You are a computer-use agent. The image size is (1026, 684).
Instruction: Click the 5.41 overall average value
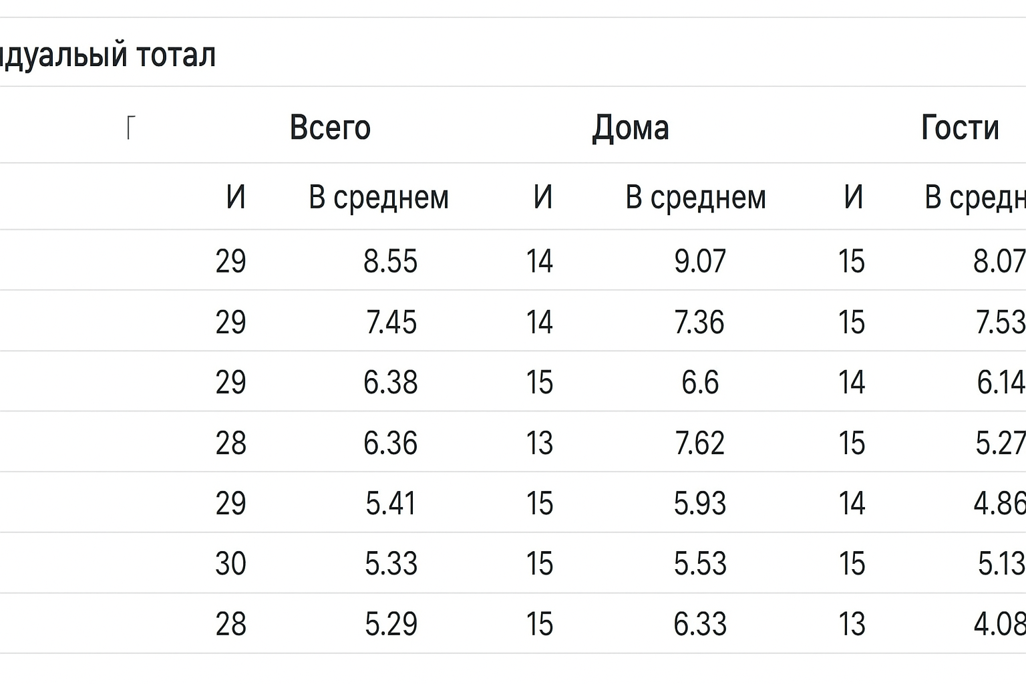391,504
